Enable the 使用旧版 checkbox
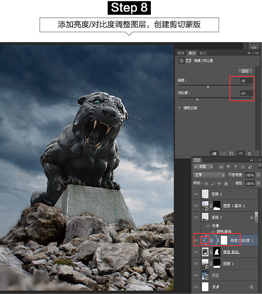 coord(180,108)
